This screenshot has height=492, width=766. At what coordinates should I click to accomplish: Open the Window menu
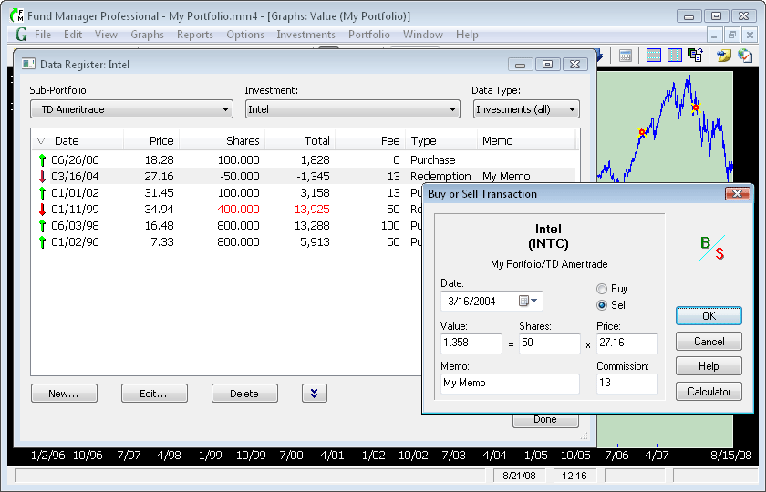tap(422, 35)
